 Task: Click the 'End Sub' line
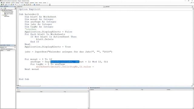24,79
